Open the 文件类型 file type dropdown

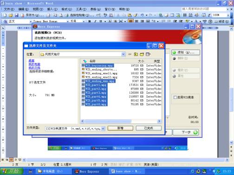[x=103, y=129]
